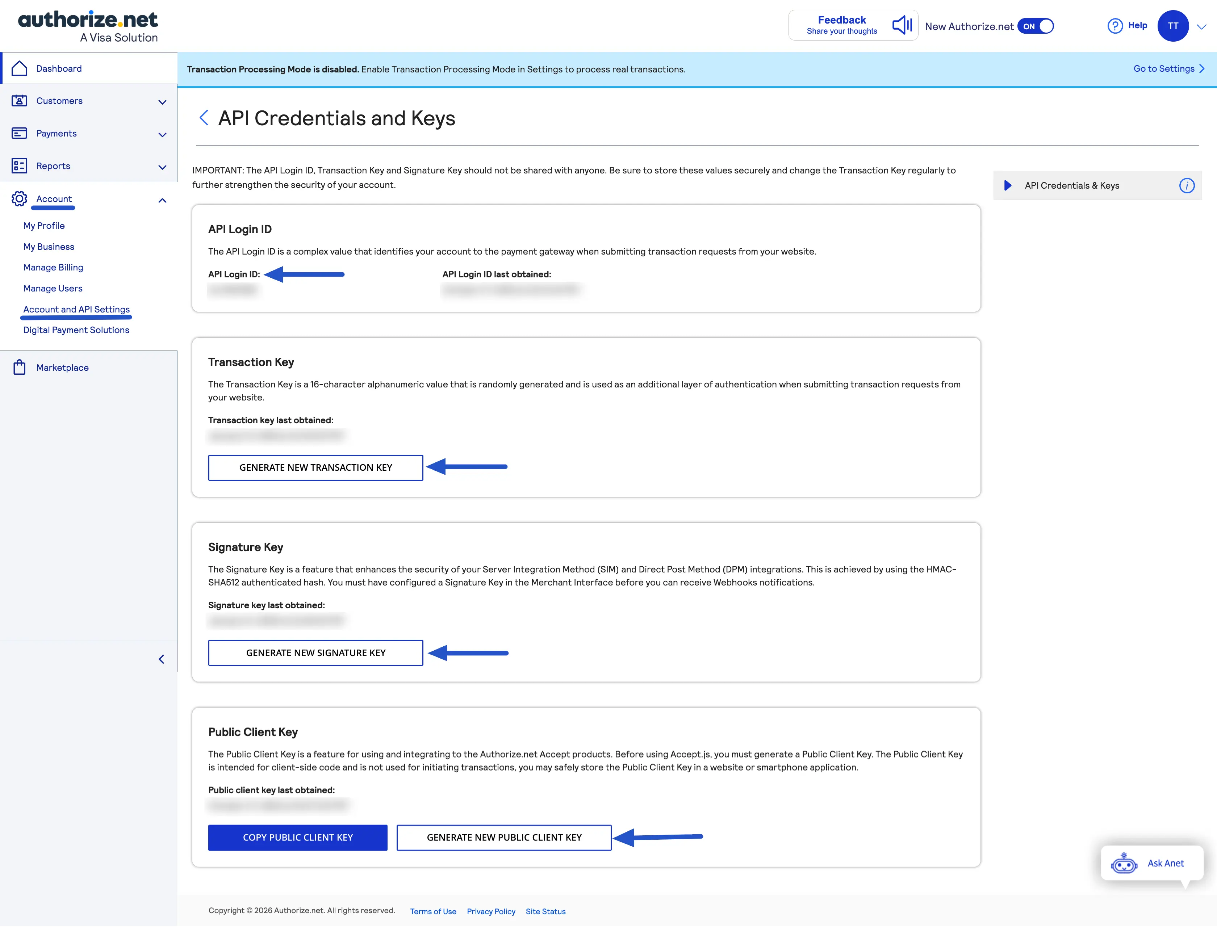This screenshot has width=1217, height=932.
Task: Collapse the Account section chevron
Action: tap(162, 200)
